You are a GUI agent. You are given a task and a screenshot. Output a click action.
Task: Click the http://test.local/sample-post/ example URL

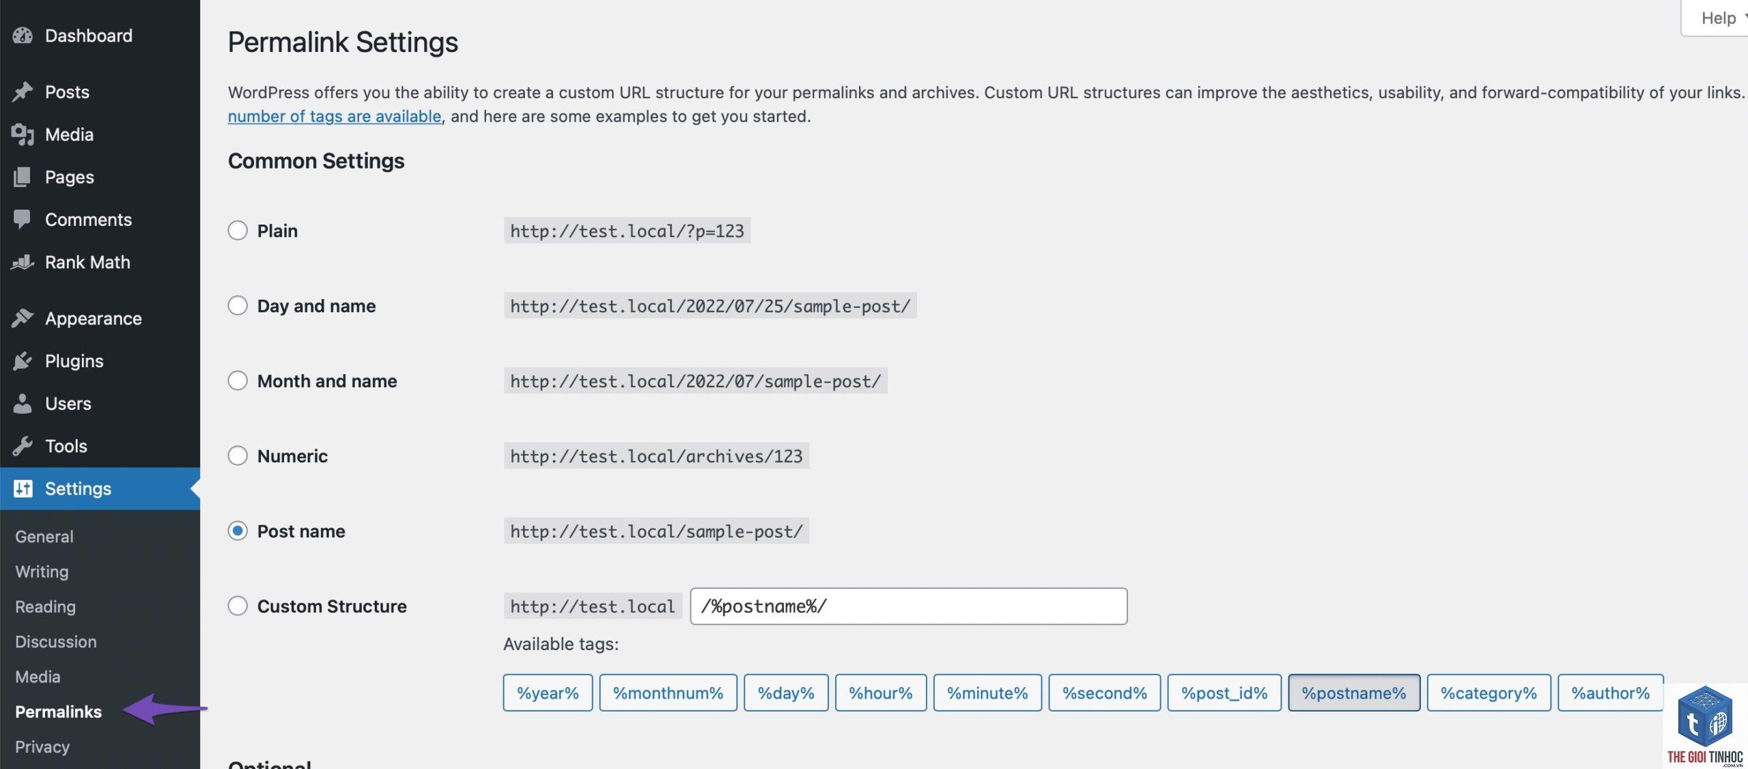(x=656, y=531)
